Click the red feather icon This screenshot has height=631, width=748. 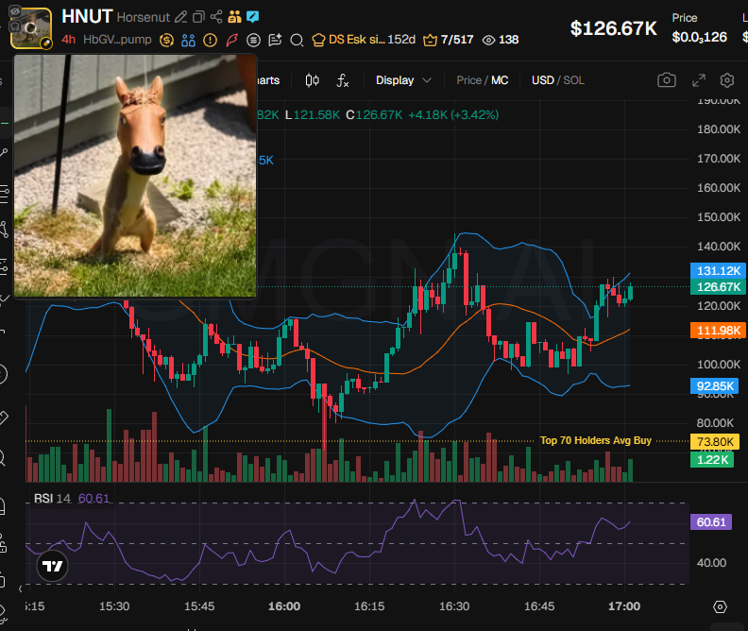click(x=231, y=40)
